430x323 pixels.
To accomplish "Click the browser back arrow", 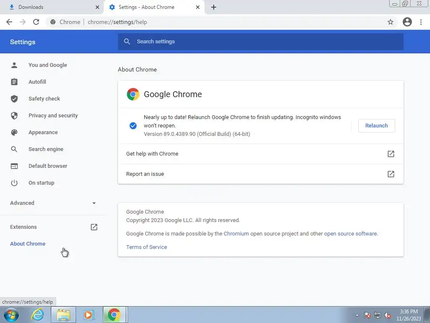I will pos(9,22).
